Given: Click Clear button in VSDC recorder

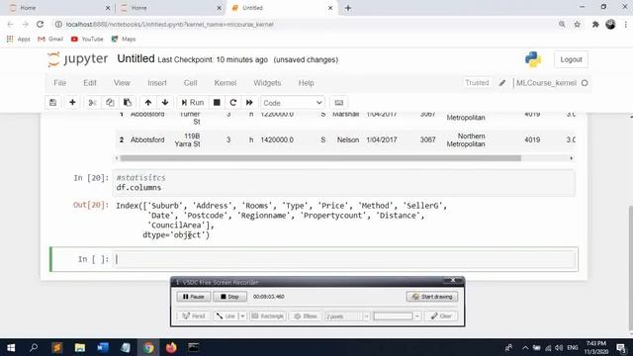Looking at the screenshot, I should click(x=441, y=316).
